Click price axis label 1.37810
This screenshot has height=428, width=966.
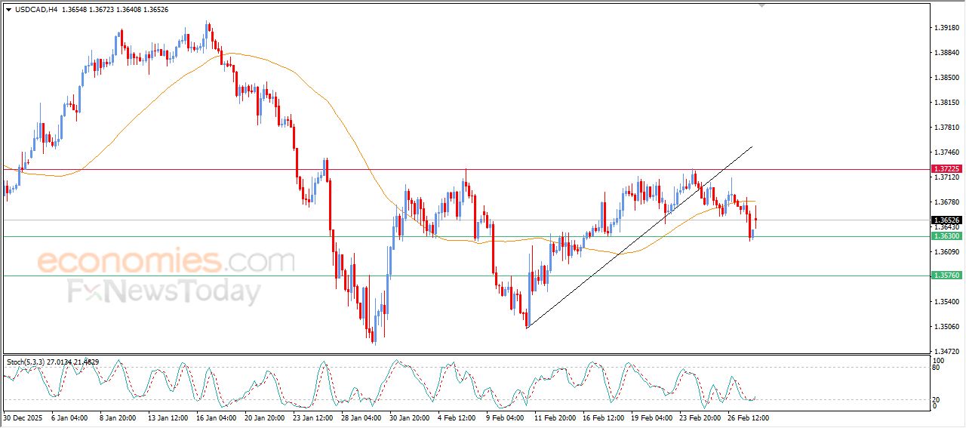click(x=946, y=128)
